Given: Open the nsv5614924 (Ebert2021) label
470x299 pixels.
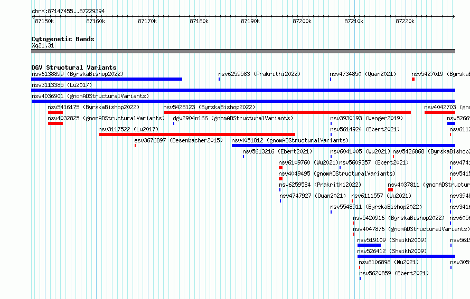Looking at the screenshot, I should coord(365,129).
